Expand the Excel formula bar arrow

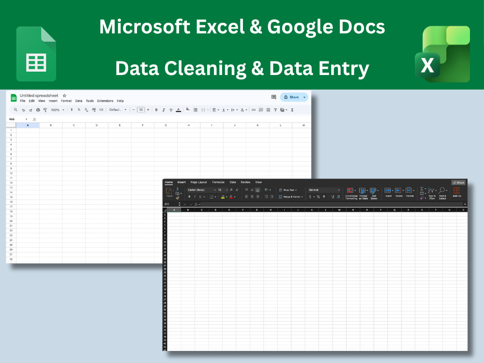[465, 204]
